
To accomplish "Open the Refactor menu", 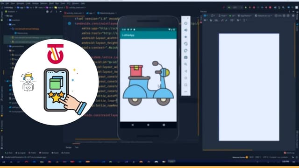I will pyautogui.click(x=44, y=3).
